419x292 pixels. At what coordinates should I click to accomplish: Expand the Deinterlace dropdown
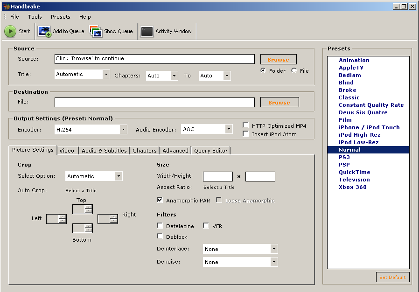(274, 249)
